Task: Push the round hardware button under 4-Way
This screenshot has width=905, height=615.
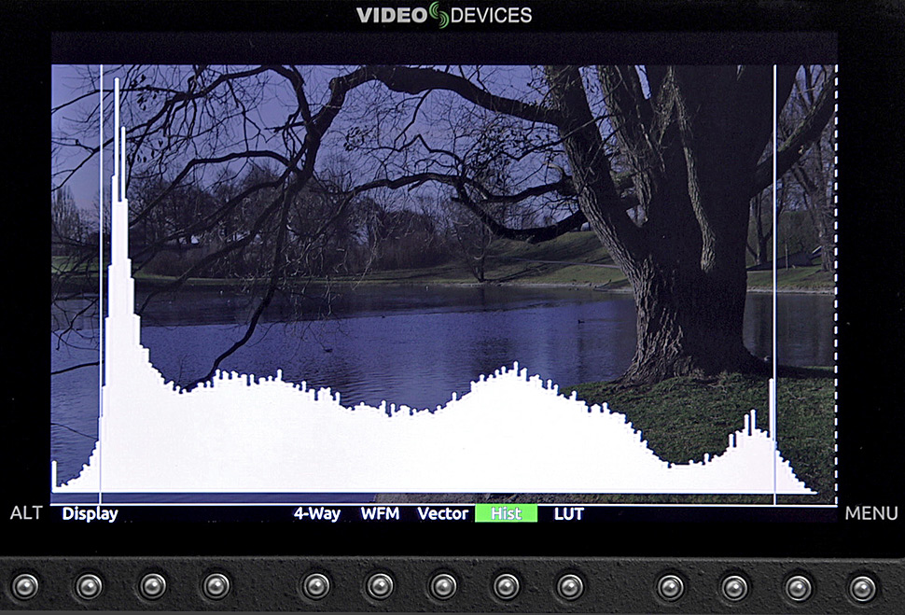Action: pos(316,586)
